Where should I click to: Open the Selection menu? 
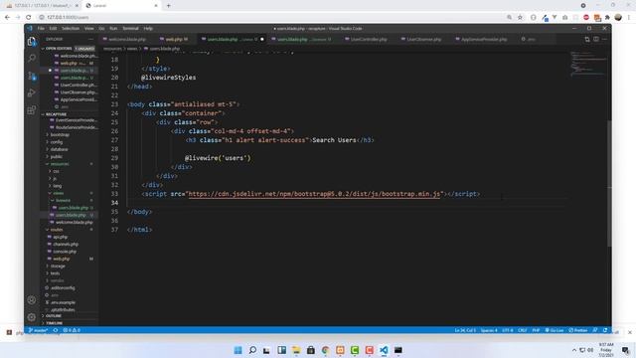click(x=71, y=29)
